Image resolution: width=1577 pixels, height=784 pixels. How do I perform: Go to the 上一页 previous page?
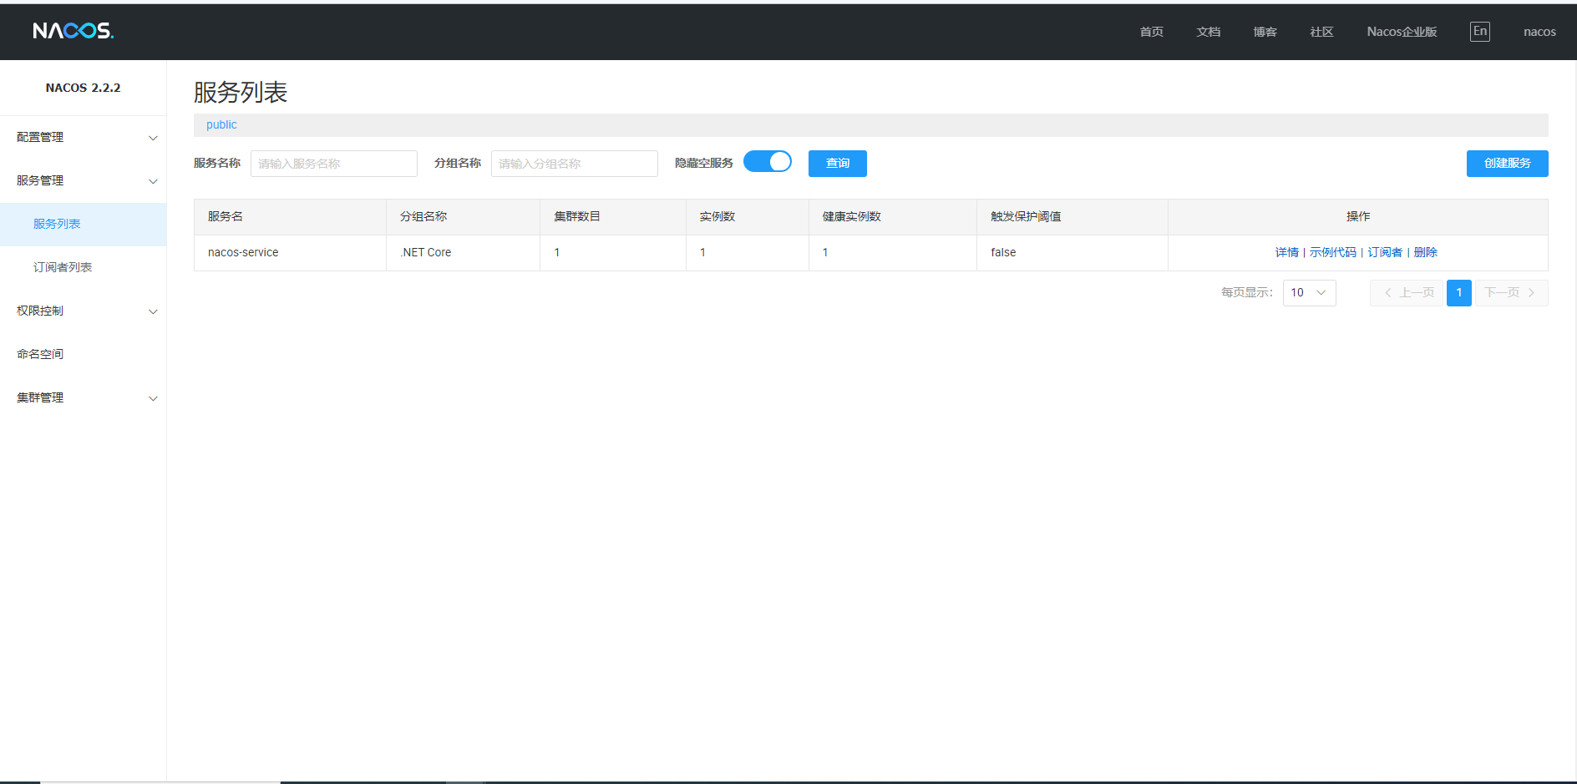click(1407, 293)
